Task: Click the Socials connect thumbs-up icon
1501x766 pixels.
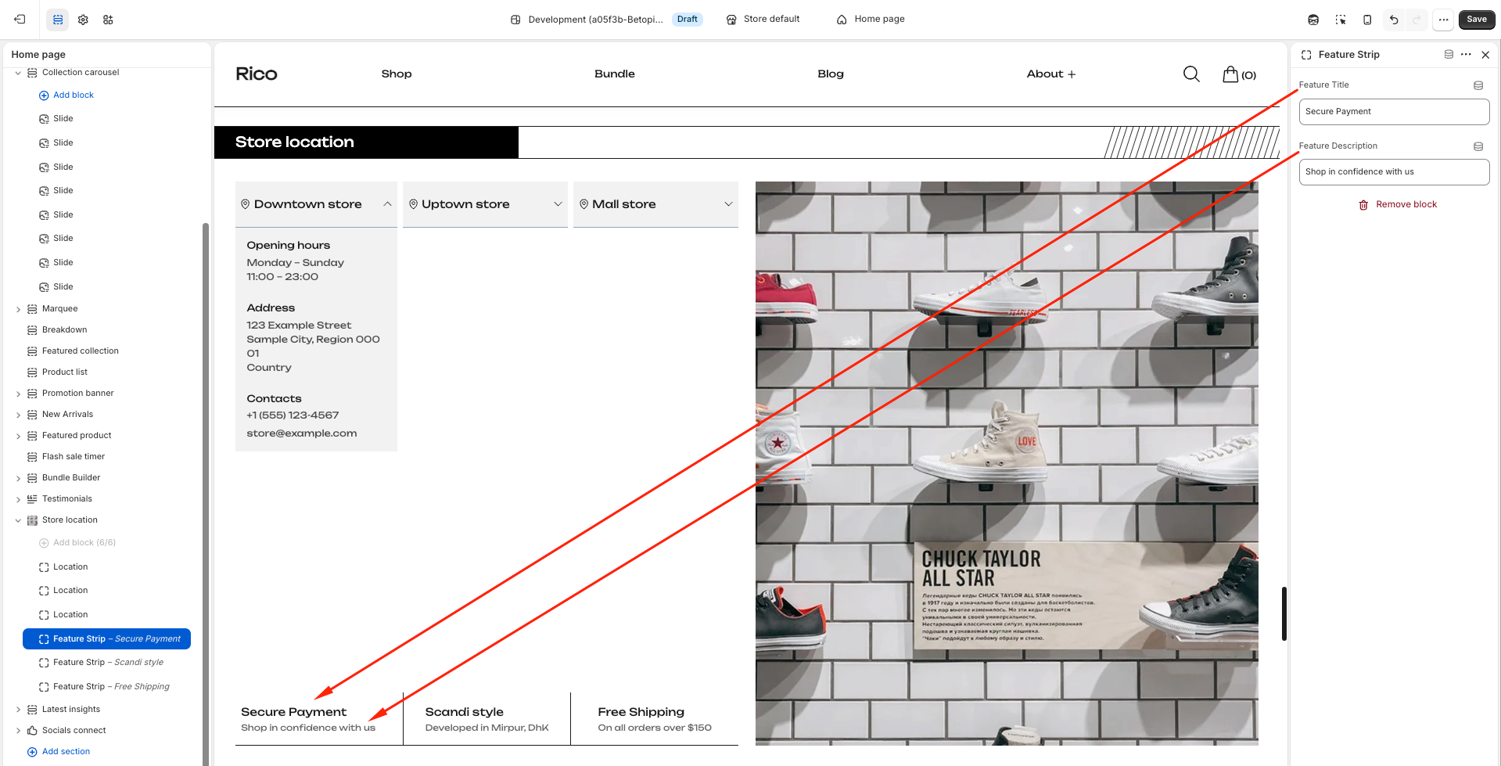Action: (32, 731)
